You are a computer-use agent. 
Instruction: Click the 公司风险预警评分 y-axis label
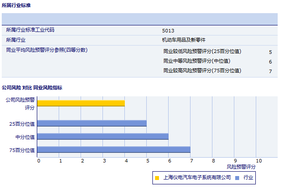point(20,103)
